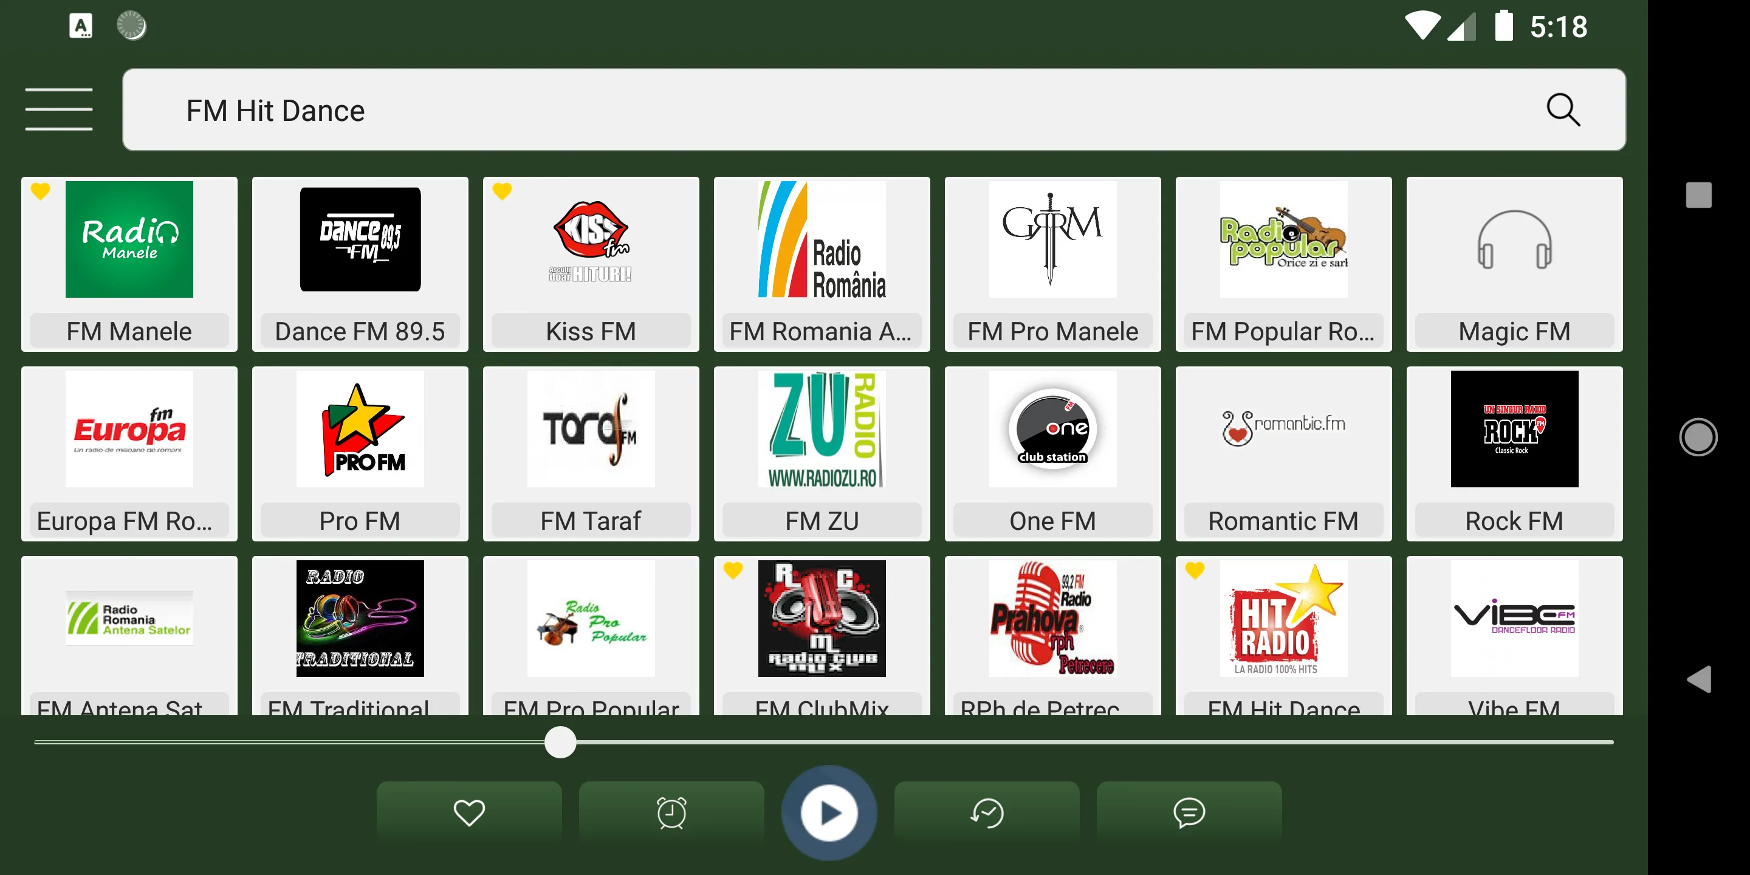The image size is (1750, 875).
Task: Tap the Pro FM label
Action: [360, 521]
